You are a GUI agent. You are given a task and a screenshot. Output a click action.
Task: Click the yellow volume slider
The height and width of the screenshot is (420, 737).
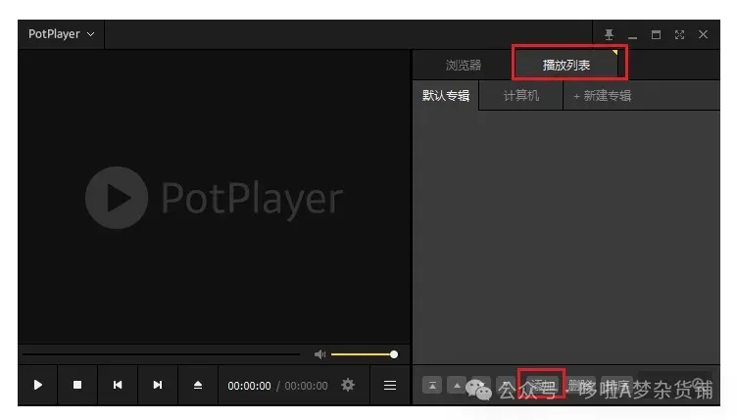pyautogui.click(x=365, y=354)
